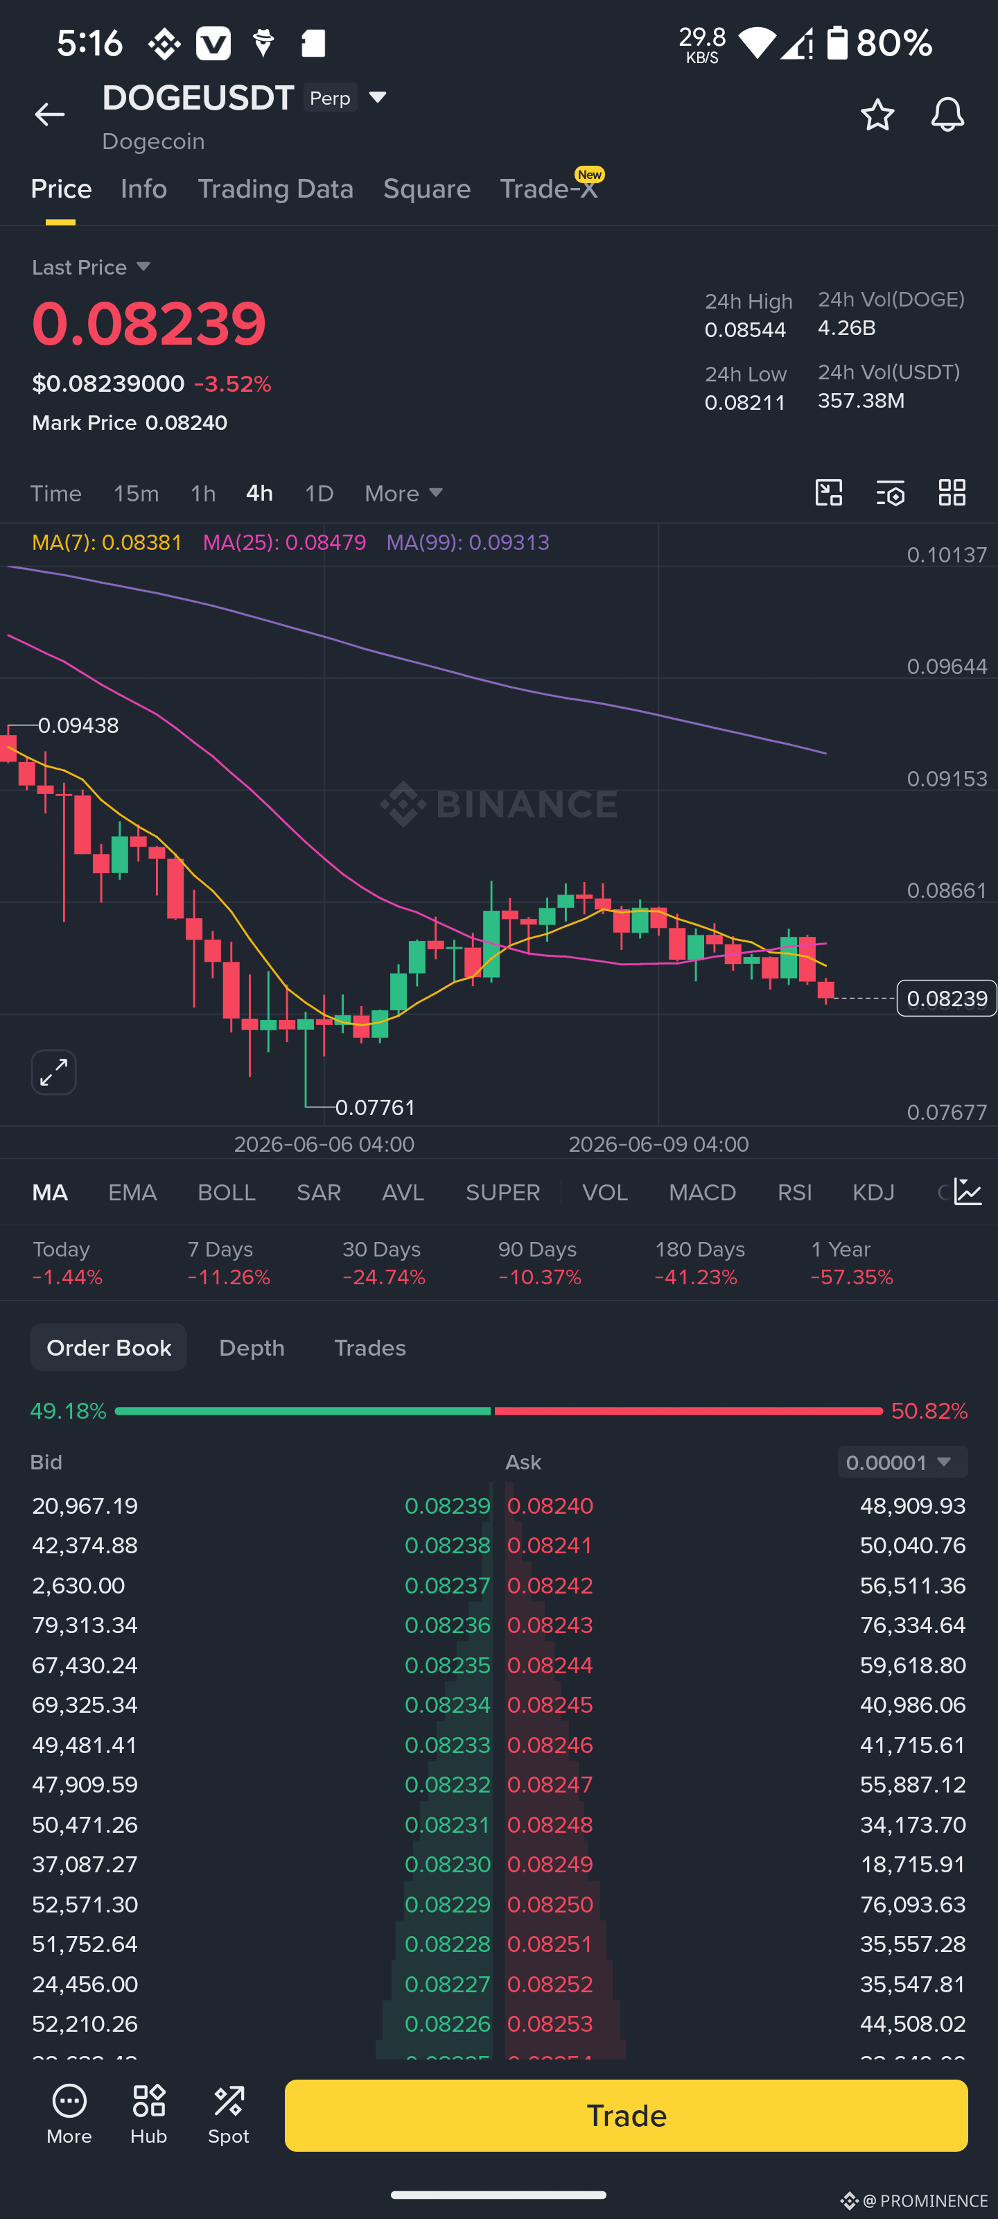Tap the MA(7) indicator value label
The width and height of the screenshot is (998, 2219).
point(107,542)
